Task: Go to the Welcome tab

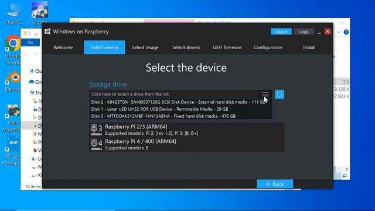Action: tap(63, 47)
